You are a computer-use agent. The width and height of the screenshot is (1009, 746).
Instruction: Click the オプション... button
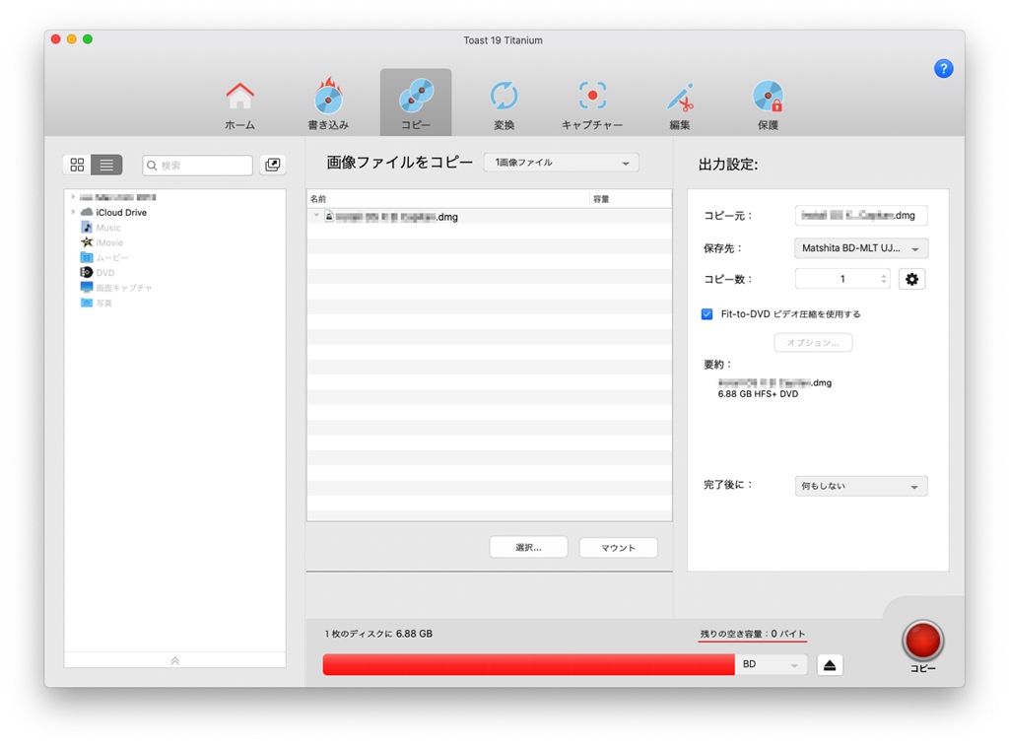pos(813,342)
